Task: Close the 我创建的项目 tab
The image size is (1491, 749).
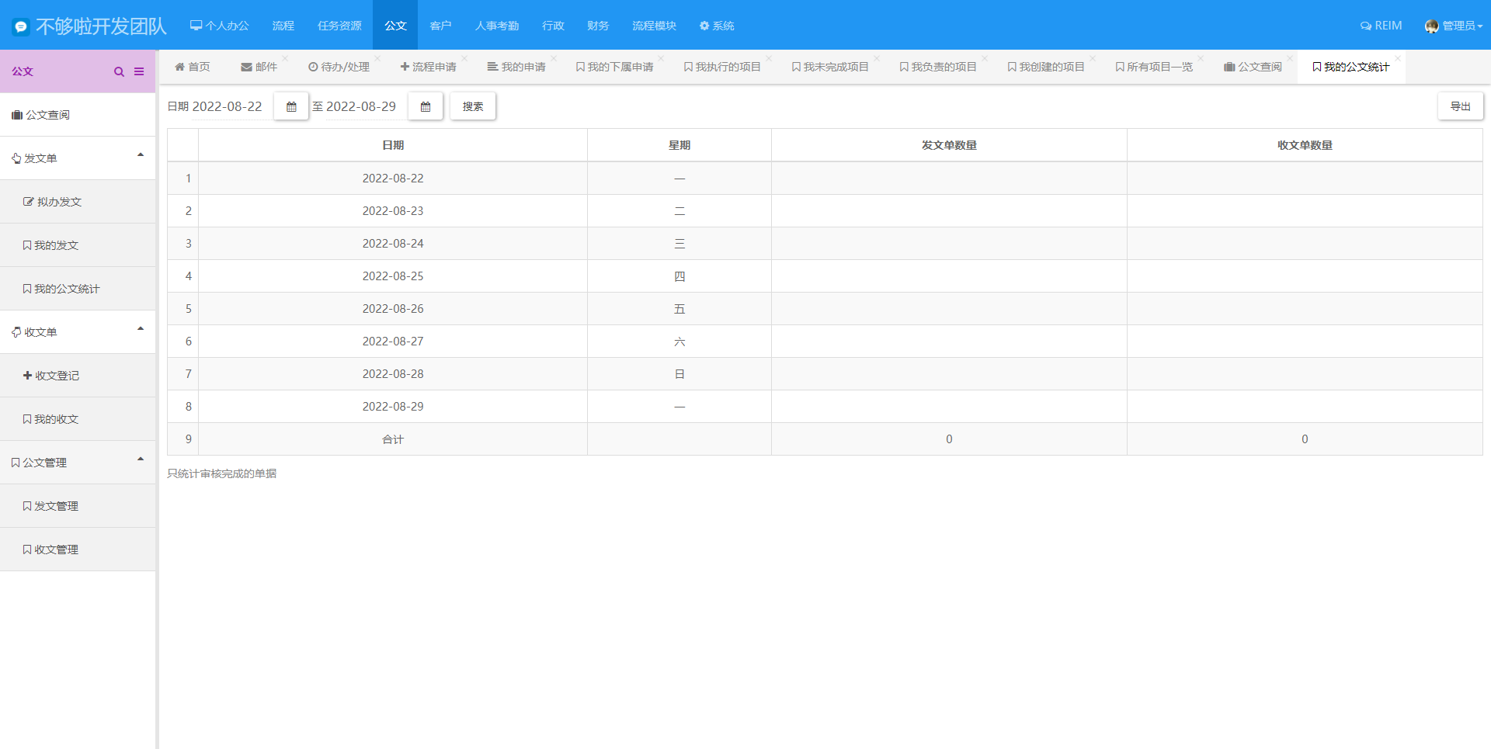Action: click(1093, 58)
